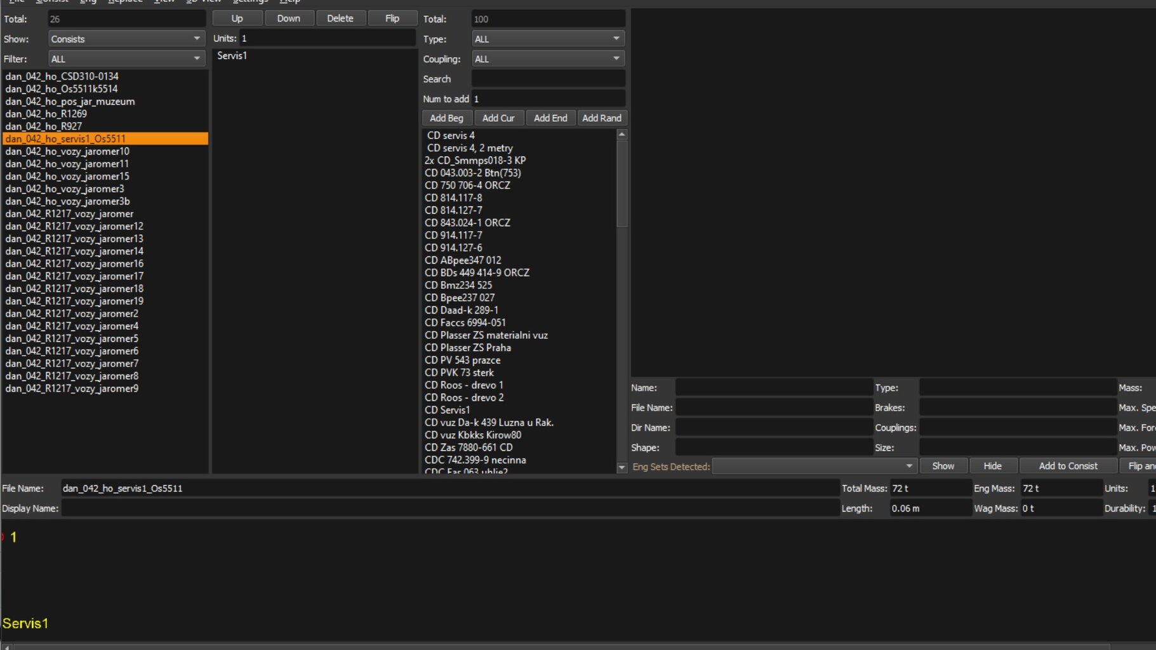
Task: Click the Flip button above the units list
Action: tap(392, 18)
